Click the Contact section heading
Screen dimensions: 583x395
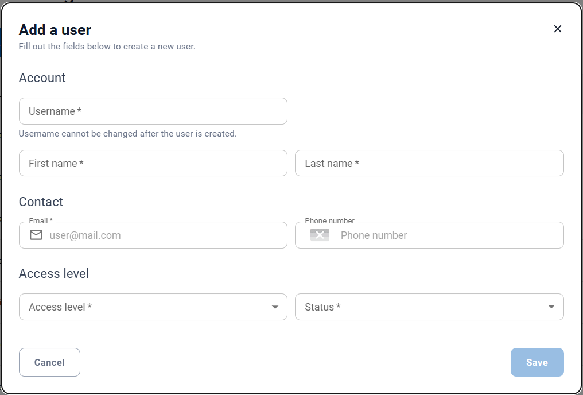coord(41,202)
